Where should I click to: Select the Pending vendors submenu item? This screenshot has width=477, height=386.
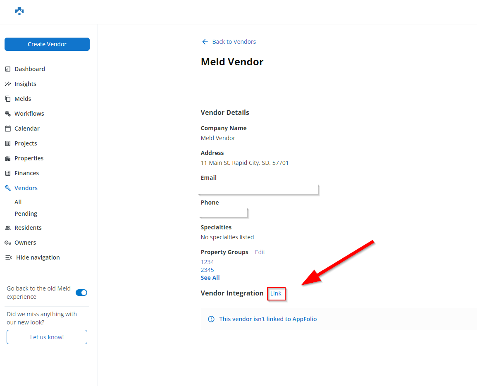26,214
